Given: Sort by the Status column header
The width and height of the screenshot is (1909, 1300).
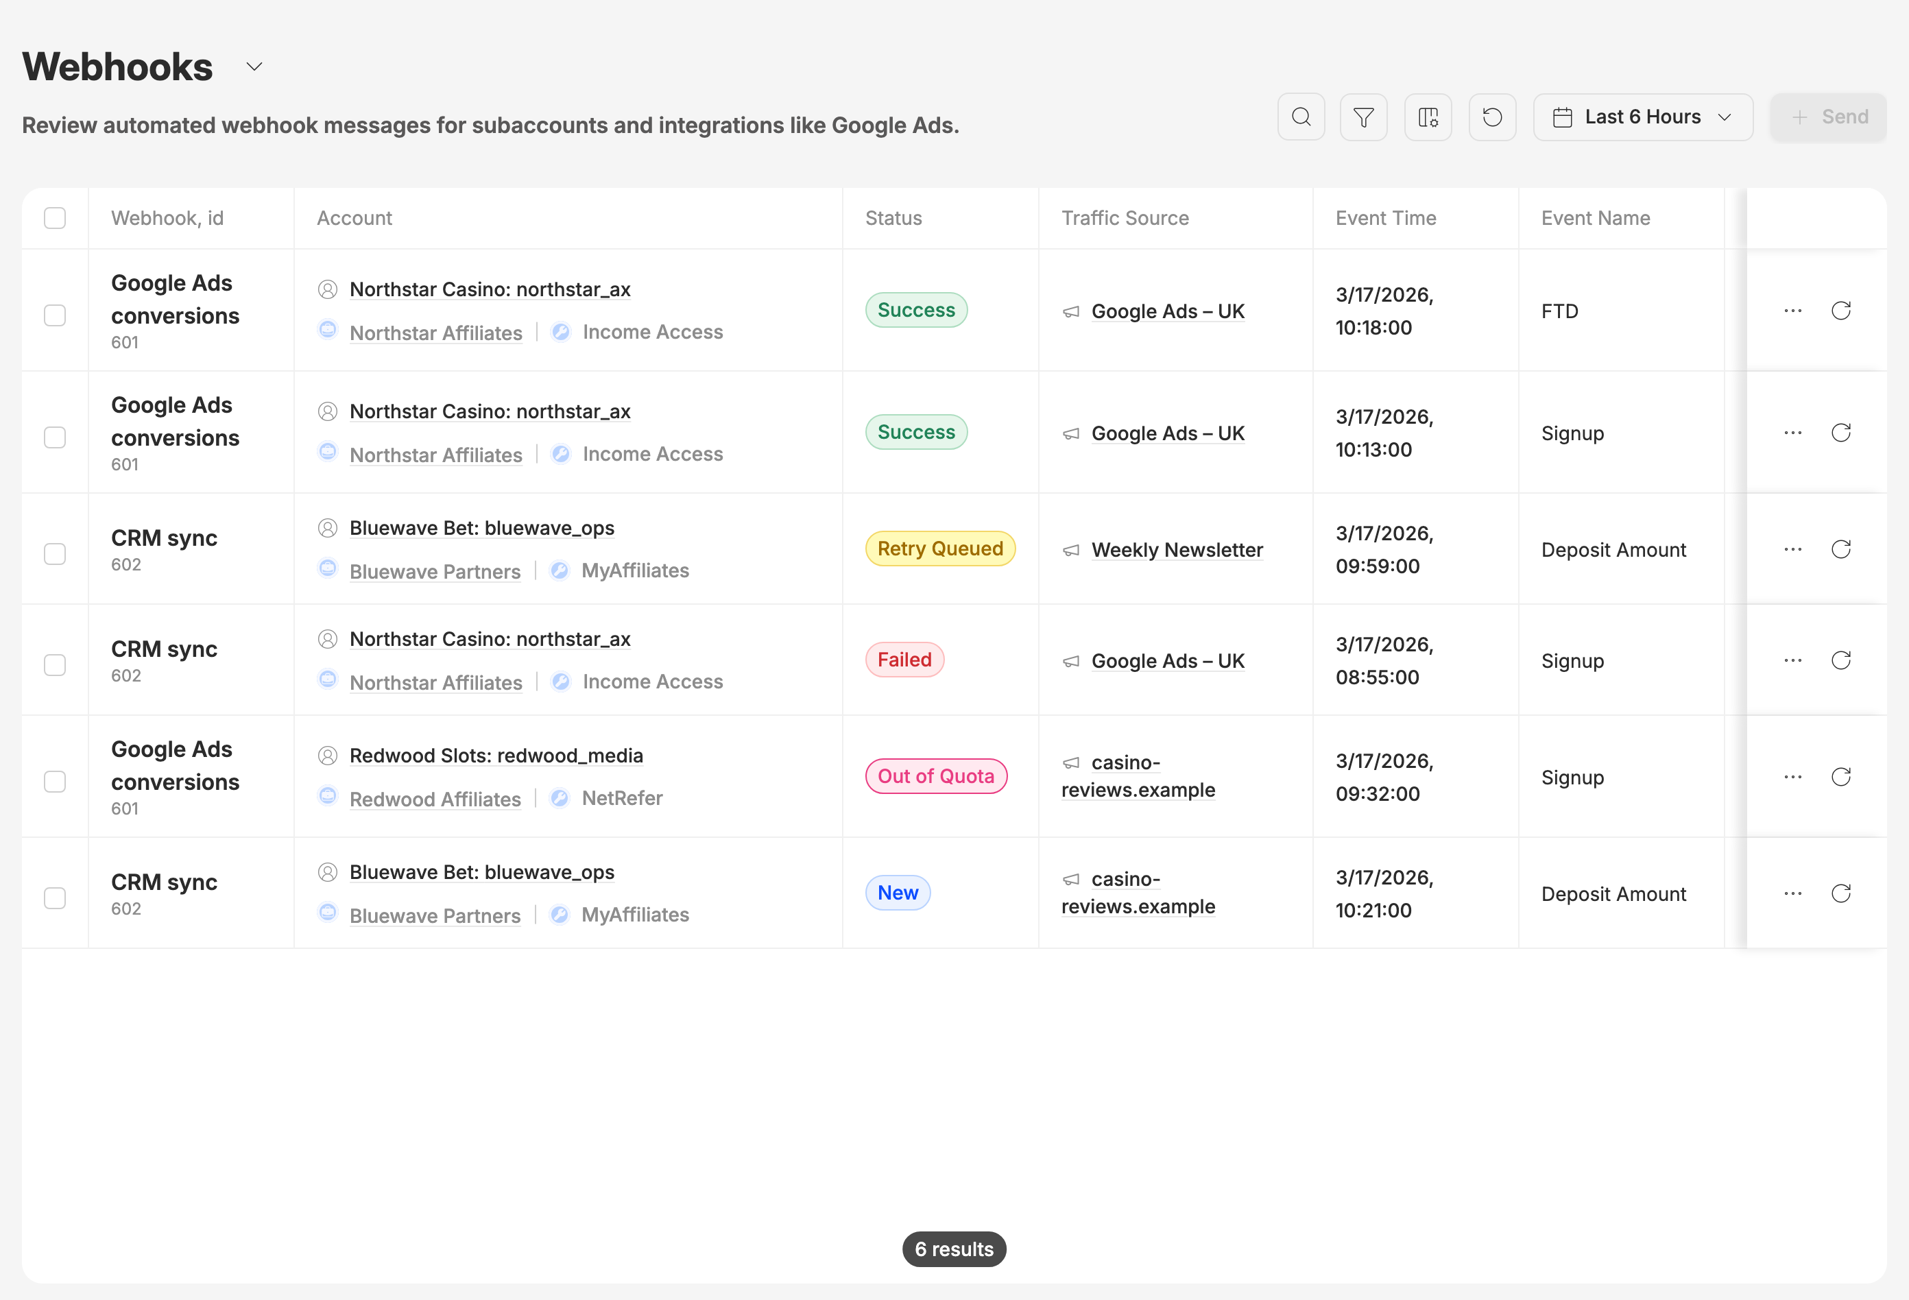Looking at the screenshot, I should (893, 217).
